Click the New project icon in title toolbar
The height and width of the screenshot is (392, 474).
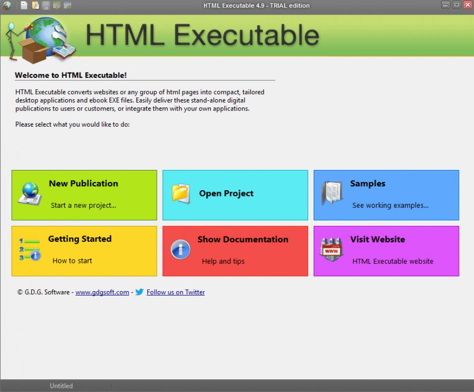24,5
